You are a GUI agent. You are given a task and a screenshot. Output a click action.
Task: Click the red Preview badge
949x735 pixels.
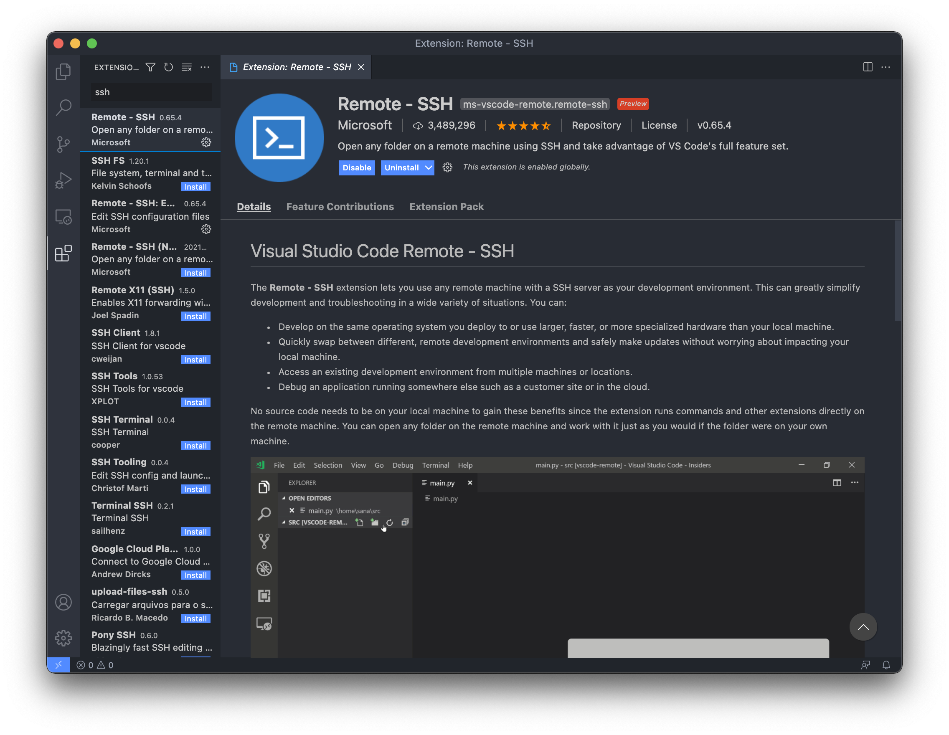(633, 104)
